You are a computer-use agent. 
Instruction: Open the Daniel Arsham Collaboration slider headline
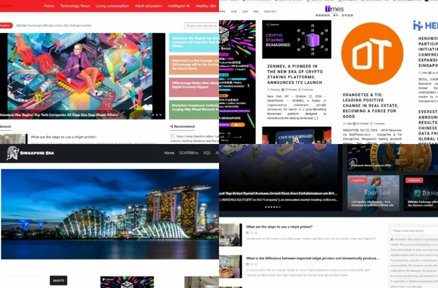(278, 194)
